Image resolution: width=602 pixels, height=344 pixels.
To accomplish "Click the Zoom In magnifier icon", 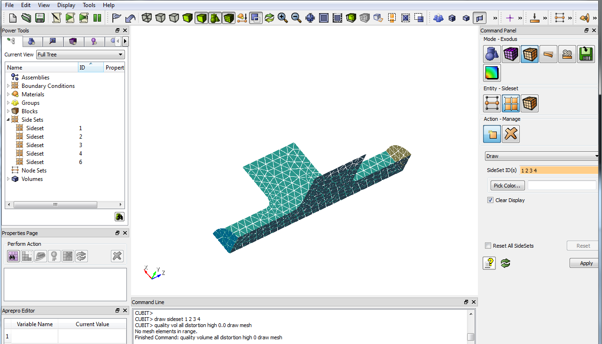I will (x=282, y=18).
